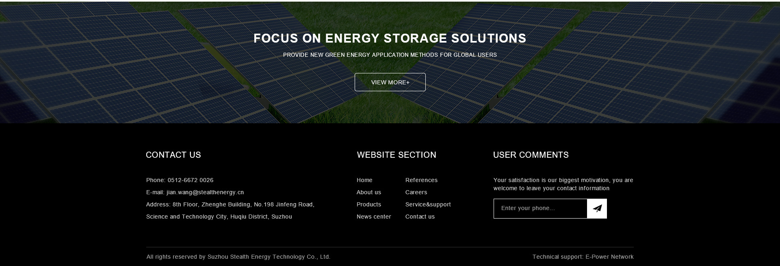Click the Zhenghe Building address text
Viewport: 780px width, 266px height.
pos(230,204)
